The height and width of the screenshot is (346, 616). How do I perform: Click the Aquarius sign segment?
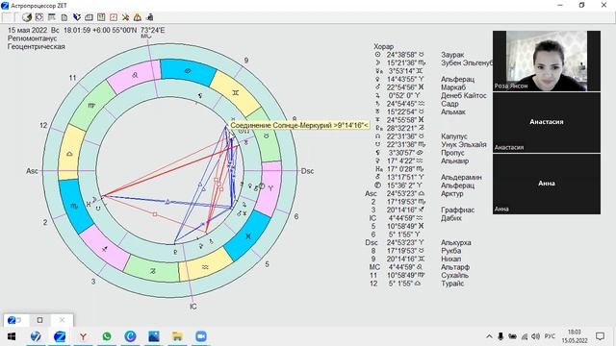pyautogui.click(x=205, y=265)
